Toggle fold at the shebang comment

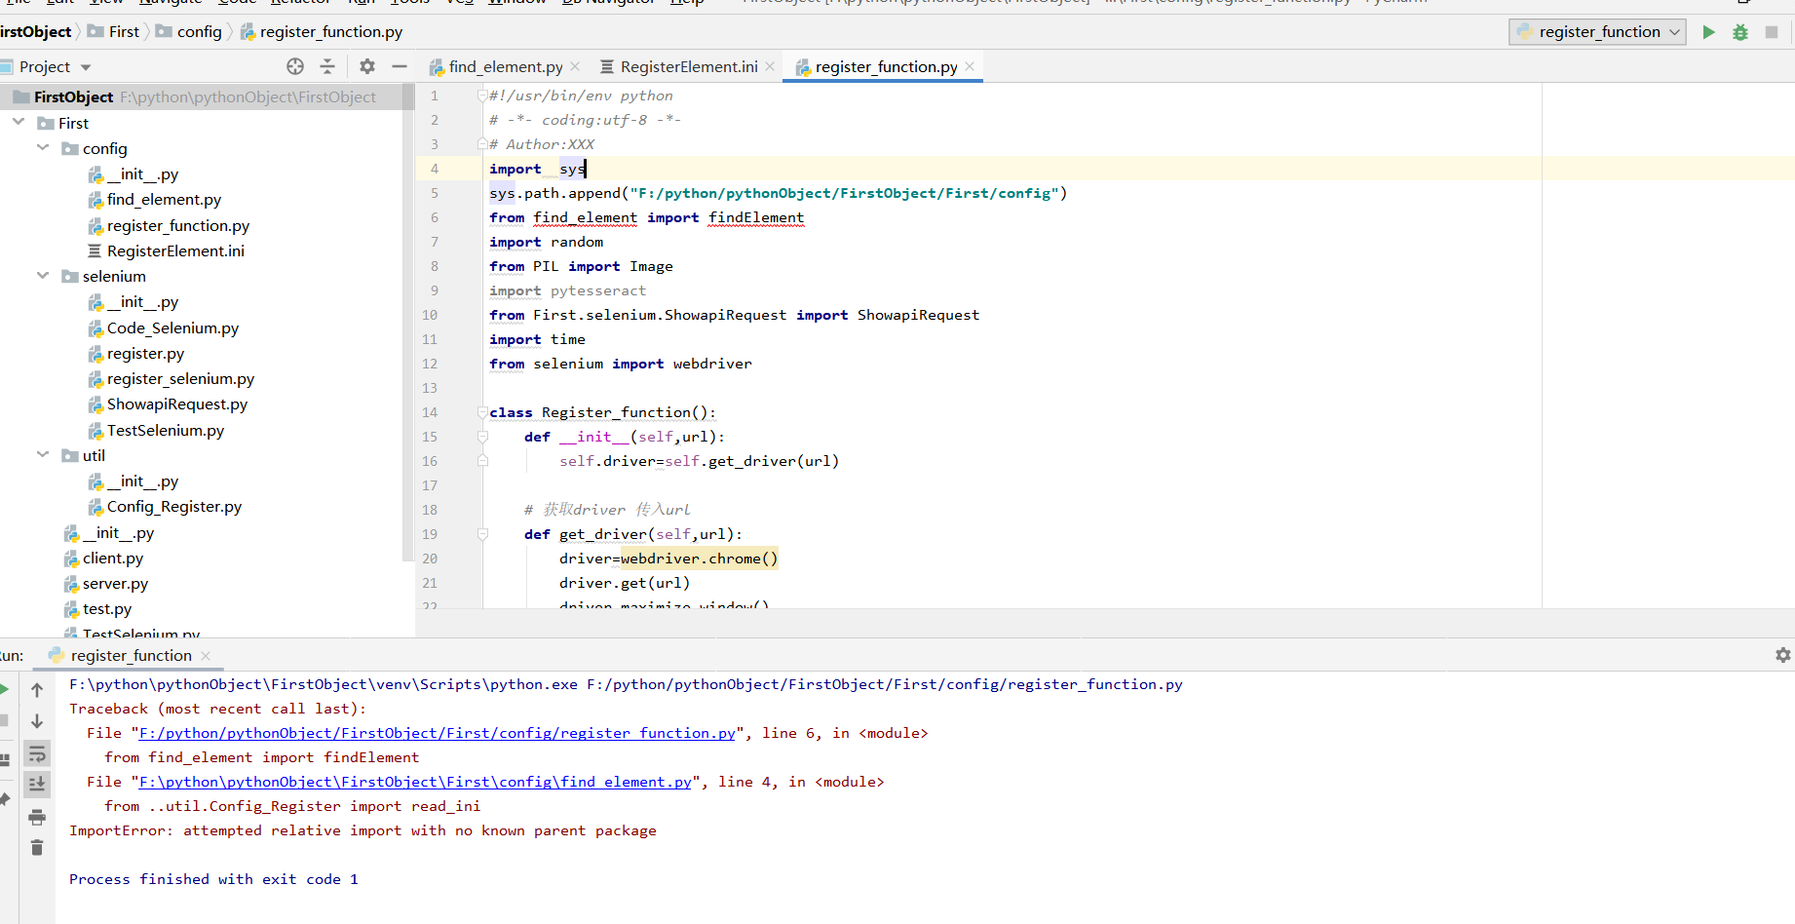click(x=482, y=96)
